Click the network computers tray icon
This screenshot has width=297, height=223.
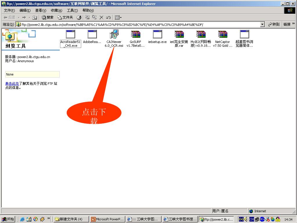coord(257,219)
